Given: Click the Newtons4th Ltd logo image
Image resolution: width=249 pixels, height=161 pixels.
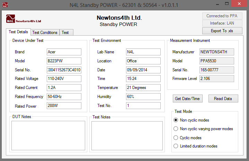Looking at the screenshot, I should [24, 19].
